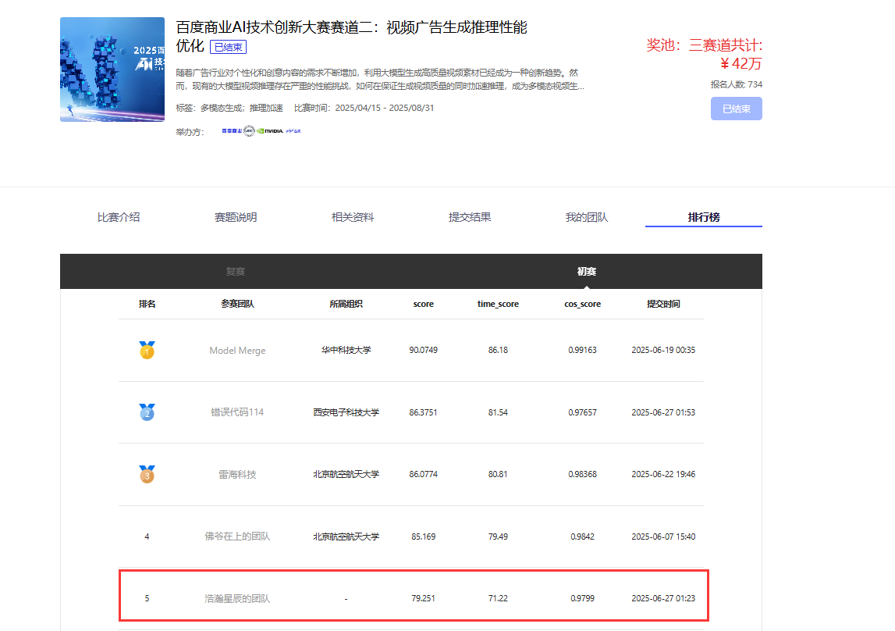Screen dimensions: 895x631
Task: Click organization 西安电子科技大学
Action: coord(346,412)
